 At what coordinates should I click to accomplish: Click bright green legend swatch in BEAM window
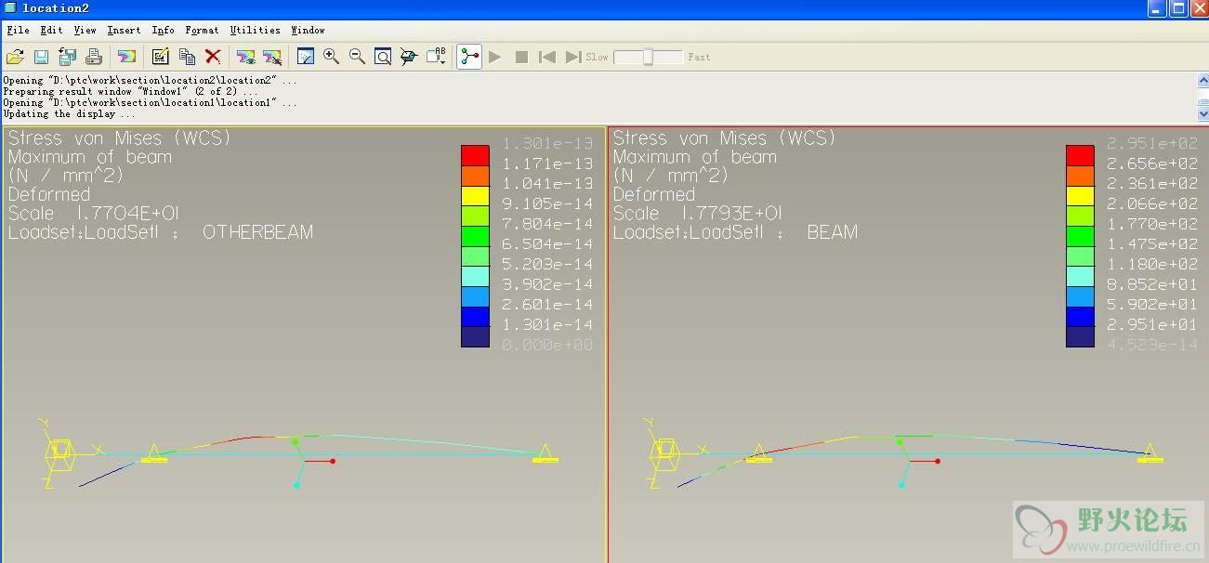[x=1080, y=236]
